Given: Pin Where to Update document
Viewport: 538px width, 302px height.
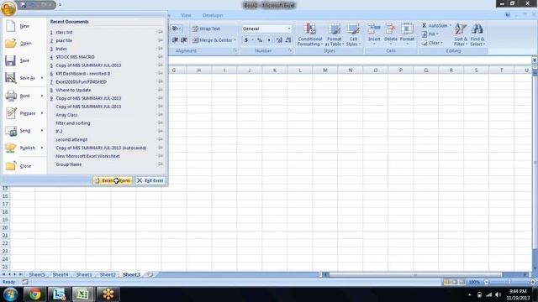Looking at the screenshot, I should (161, 90).
